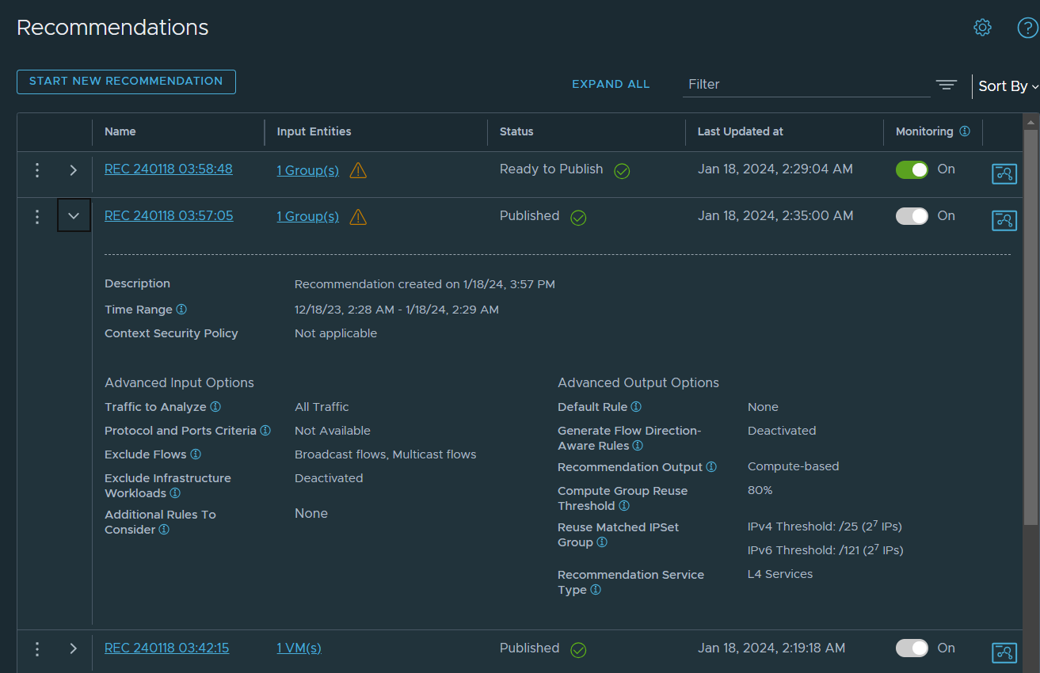The height and width of the screenshot is (673, 1040).
Task: Toggle monitoring for REC 240118 03:57:05
Action: point(912,216)
